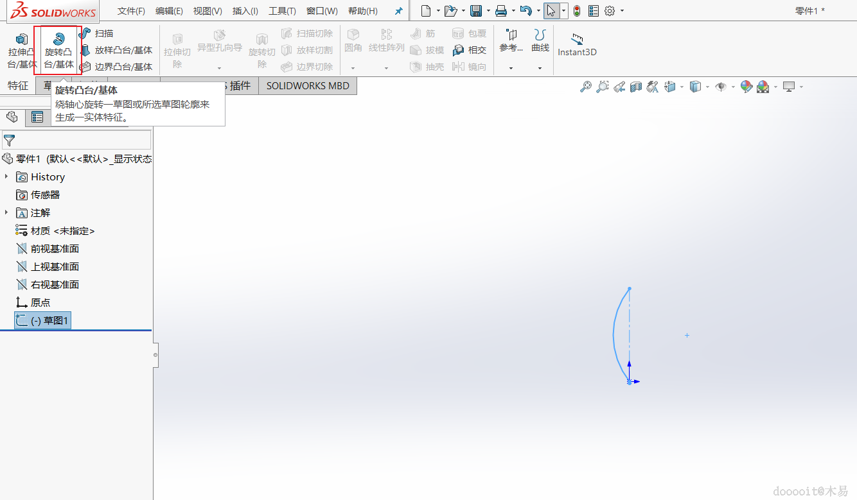Select the 拔模 draft tool
Viewport: 857px width, 500px height.
coord(427,50)
